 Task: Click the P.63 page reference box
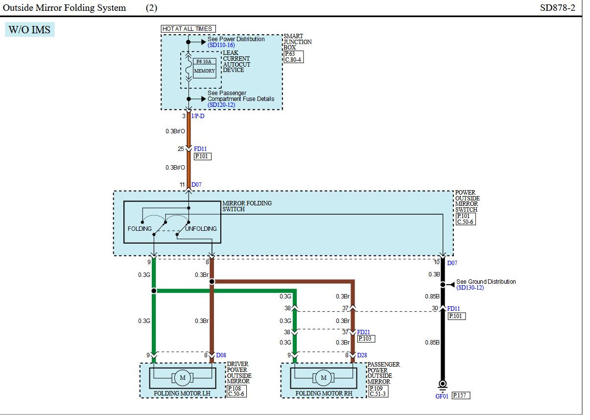click(290, 54)
